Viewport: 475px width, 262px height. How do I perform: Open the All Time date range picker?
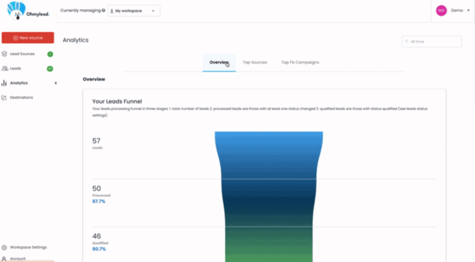(432, 41)
